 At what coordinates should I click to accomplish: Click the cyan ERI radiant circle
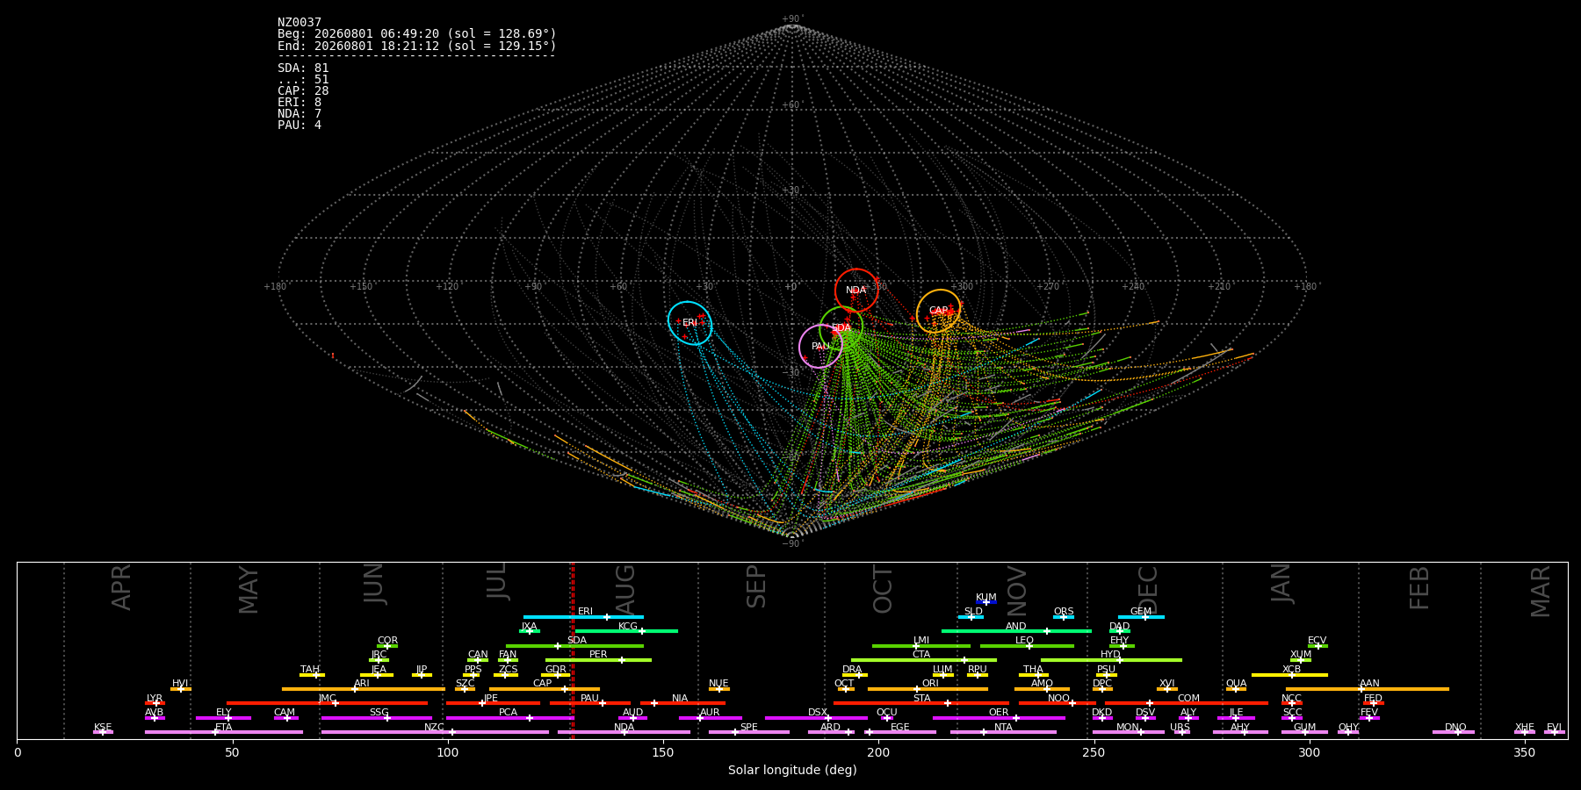[689, 323]
